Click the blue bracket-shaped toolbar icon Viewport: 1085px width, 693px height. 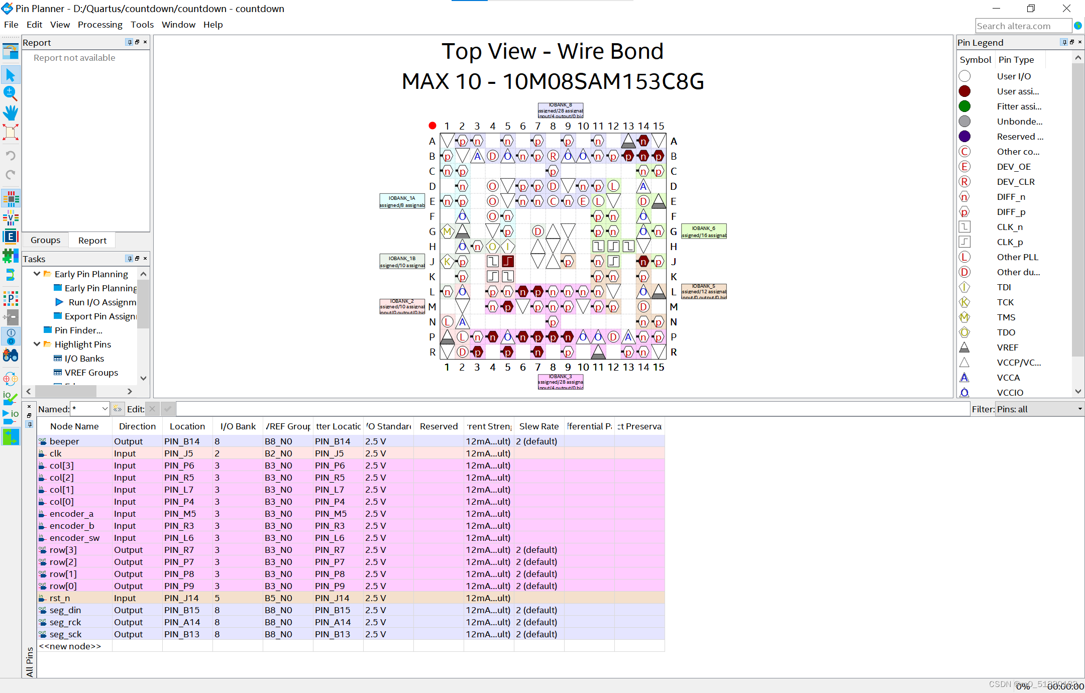coord(11,274)
